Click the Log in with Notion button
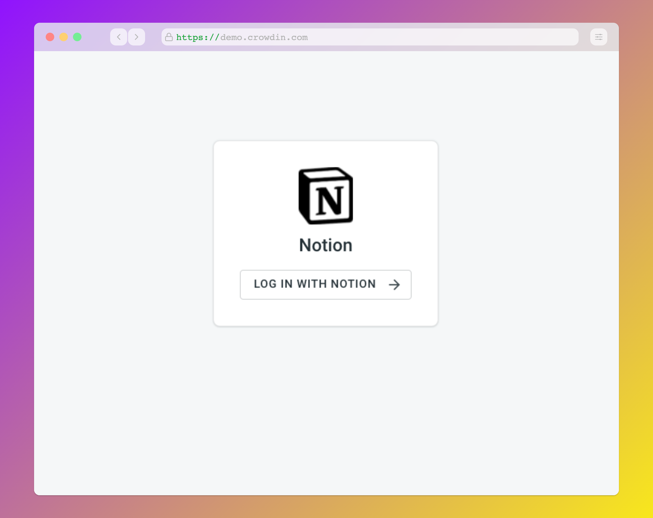 326,285
